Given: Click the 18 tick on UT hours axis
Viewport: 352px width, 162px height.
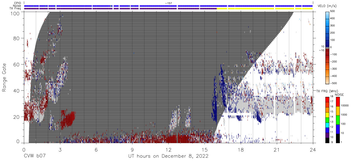Looking at the screenshot, I should pyautogui.click(x=240, y=149).
